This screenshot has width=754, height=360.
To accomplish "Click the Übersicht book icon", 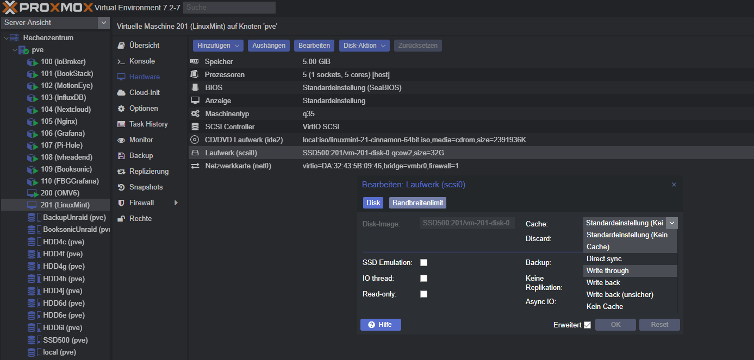I will [121, 46].
